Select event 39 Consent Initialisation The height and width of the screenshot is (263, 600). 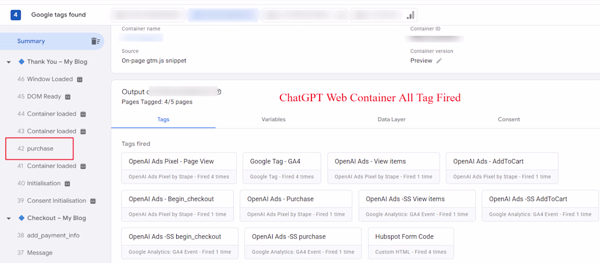(x=52, y=201)
